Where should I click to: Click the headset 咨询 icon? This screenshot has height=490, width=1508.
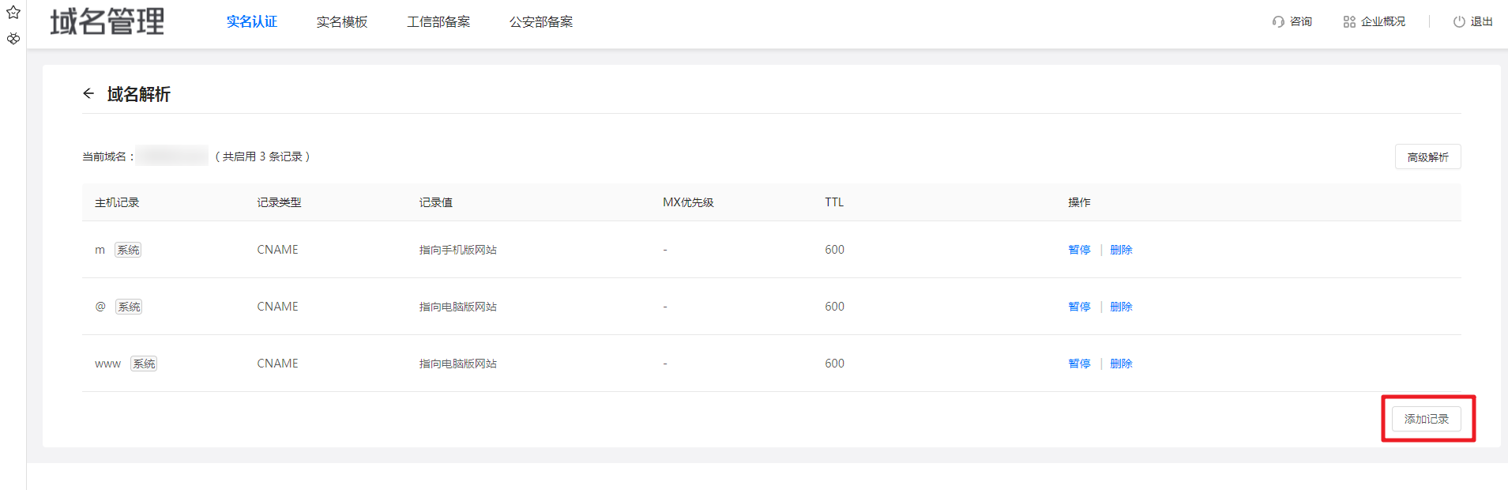[x=1278, y=22]
